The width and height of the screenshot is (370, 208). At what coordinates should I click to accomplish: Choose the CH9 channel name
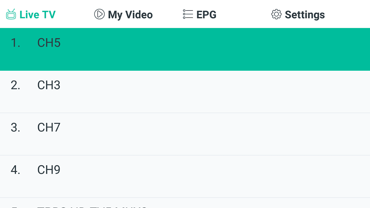[x=49, y=170]
